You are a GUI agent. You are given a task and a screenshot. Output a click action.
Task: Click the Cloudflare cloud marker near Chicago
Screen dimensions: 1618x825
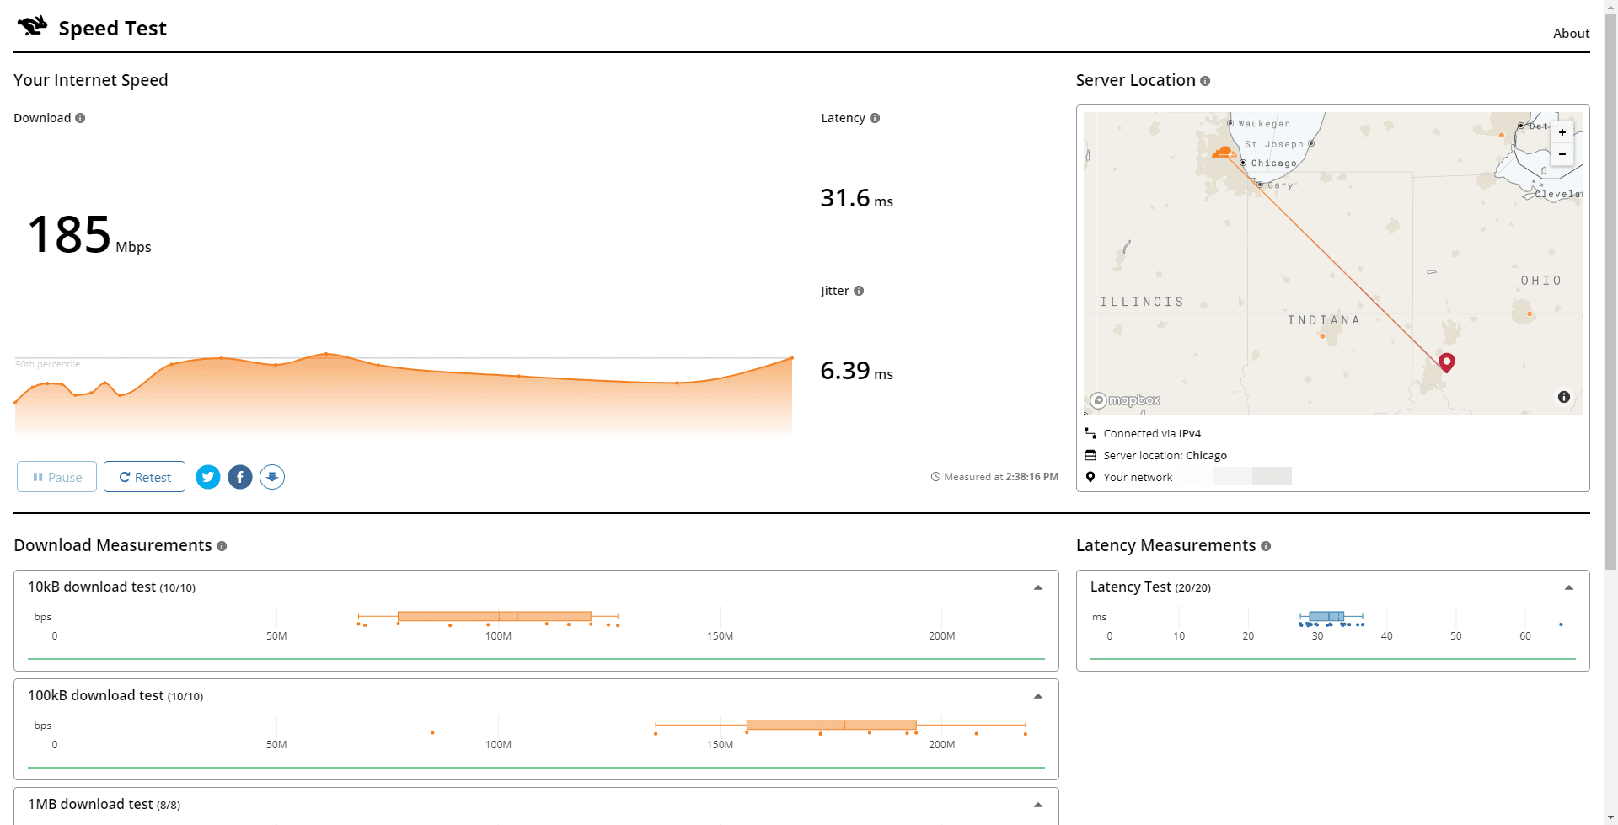pos(1224,152)
